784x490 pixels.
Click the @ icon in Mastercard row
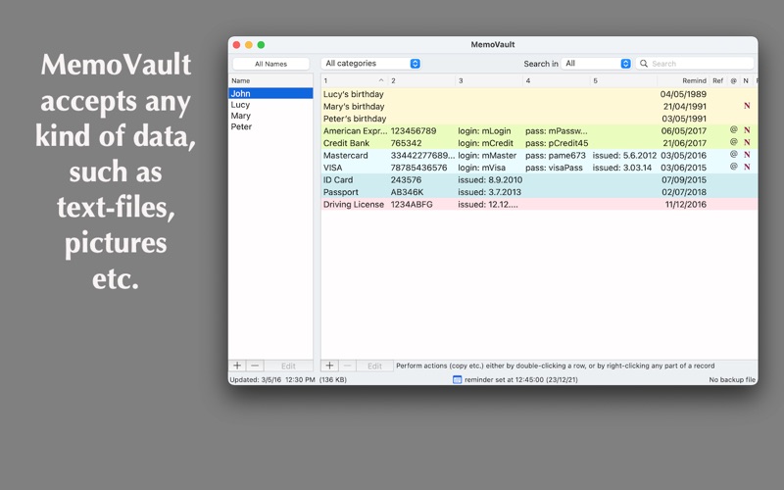tap(733, 154)
